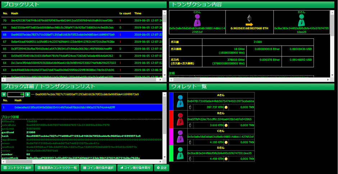Click the down arrow block navigation button
This screenshot has height=174, width=338.
point(27,94)
